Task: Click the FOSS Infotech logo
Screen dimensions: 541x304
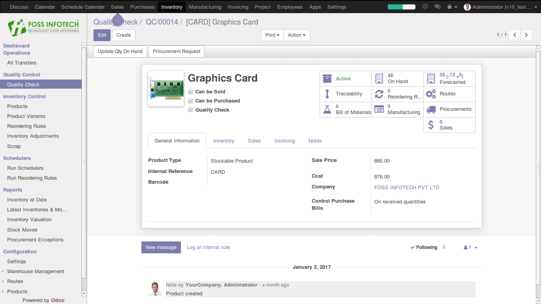Action: pyautogui.click(x=44, y=27)
